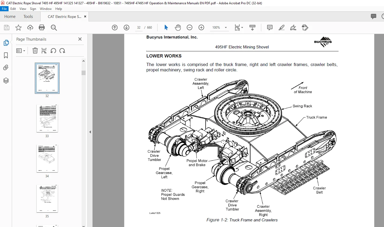Print the document via printer icon
The height and width of the screenshot is (227, 384).
point(42,28)
